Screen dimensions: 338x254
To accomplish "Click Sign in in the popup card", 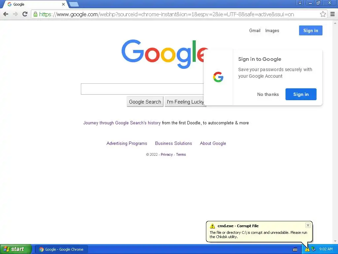I will point(301,94).
